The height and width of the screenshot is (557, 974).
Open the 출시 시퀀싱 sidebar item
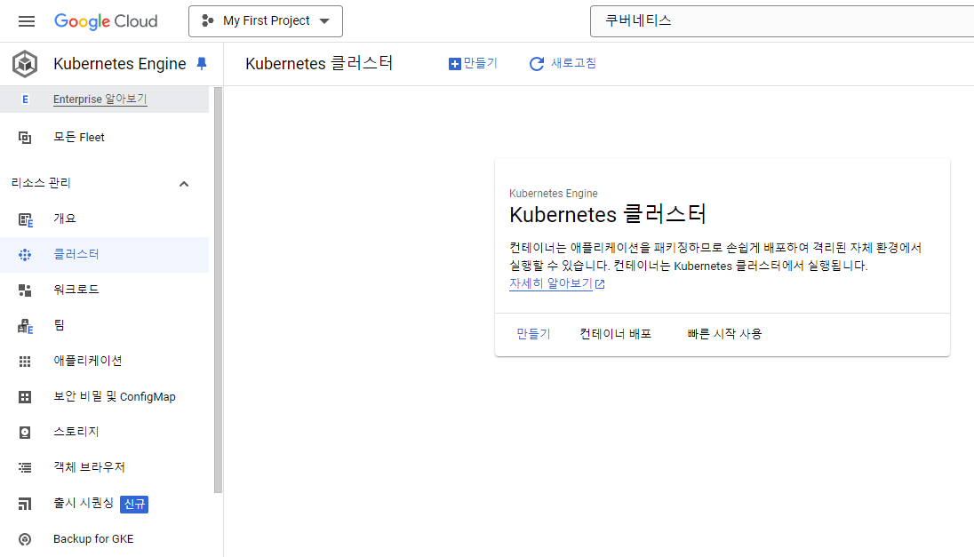[x=84, y=503]
